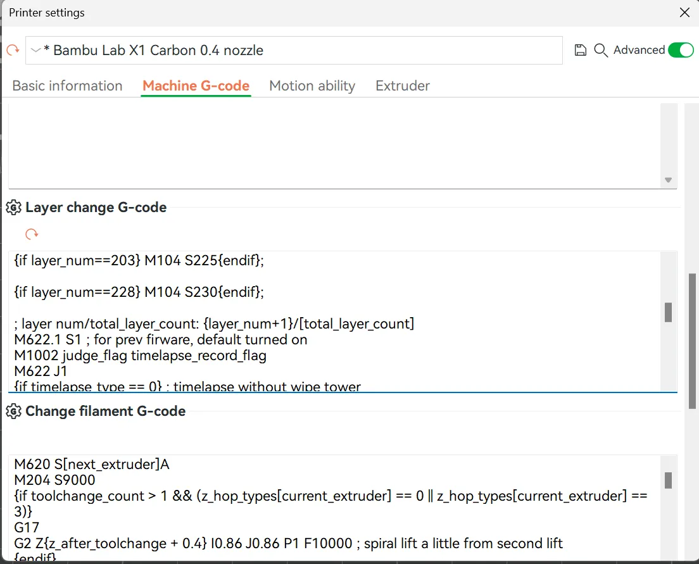Click the down arrow in top text box
This screenshot has height=564, width=699.
(668, 180)
